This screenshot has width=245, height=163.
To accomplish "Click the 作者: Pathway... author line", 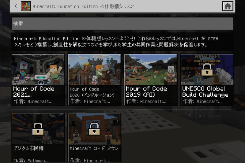I will pyautogui.click(x=31, y=160).
